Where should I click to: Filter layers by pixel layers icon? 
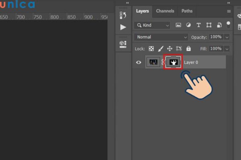tap(178, 25)
